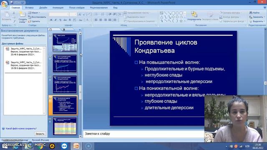The height and width of the screenshot is (150, 267).
Task: Open the Рецензирование ribbon tab
Action: point(99,7)
